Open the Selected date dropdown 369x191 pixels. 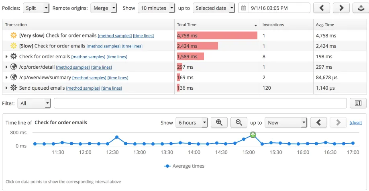coord(214,8)
